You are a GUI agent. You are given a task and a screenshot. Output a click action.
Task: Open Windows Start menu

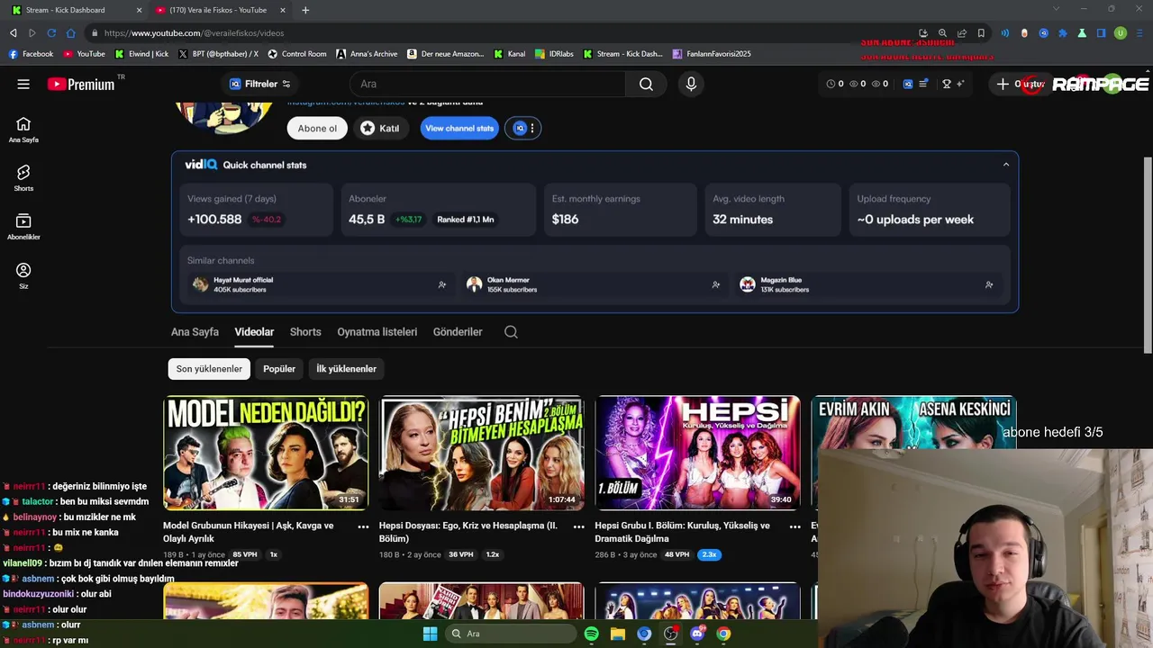[x=430, y=634]
